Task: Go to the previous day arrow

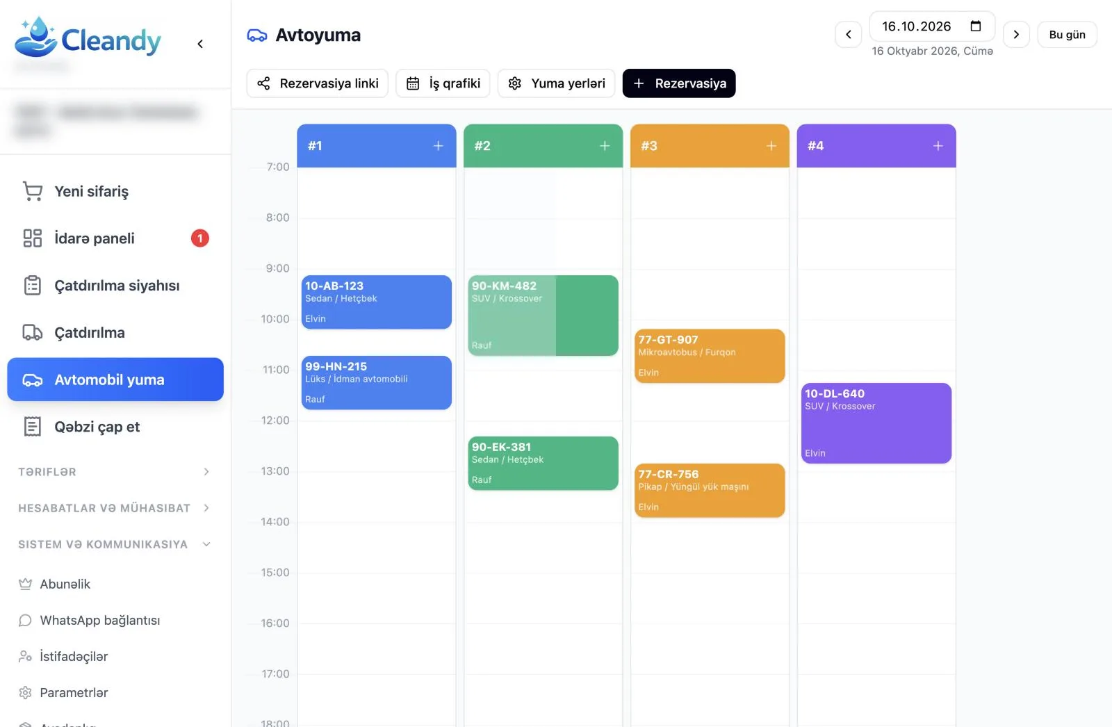Action: [x=849, y=34]
